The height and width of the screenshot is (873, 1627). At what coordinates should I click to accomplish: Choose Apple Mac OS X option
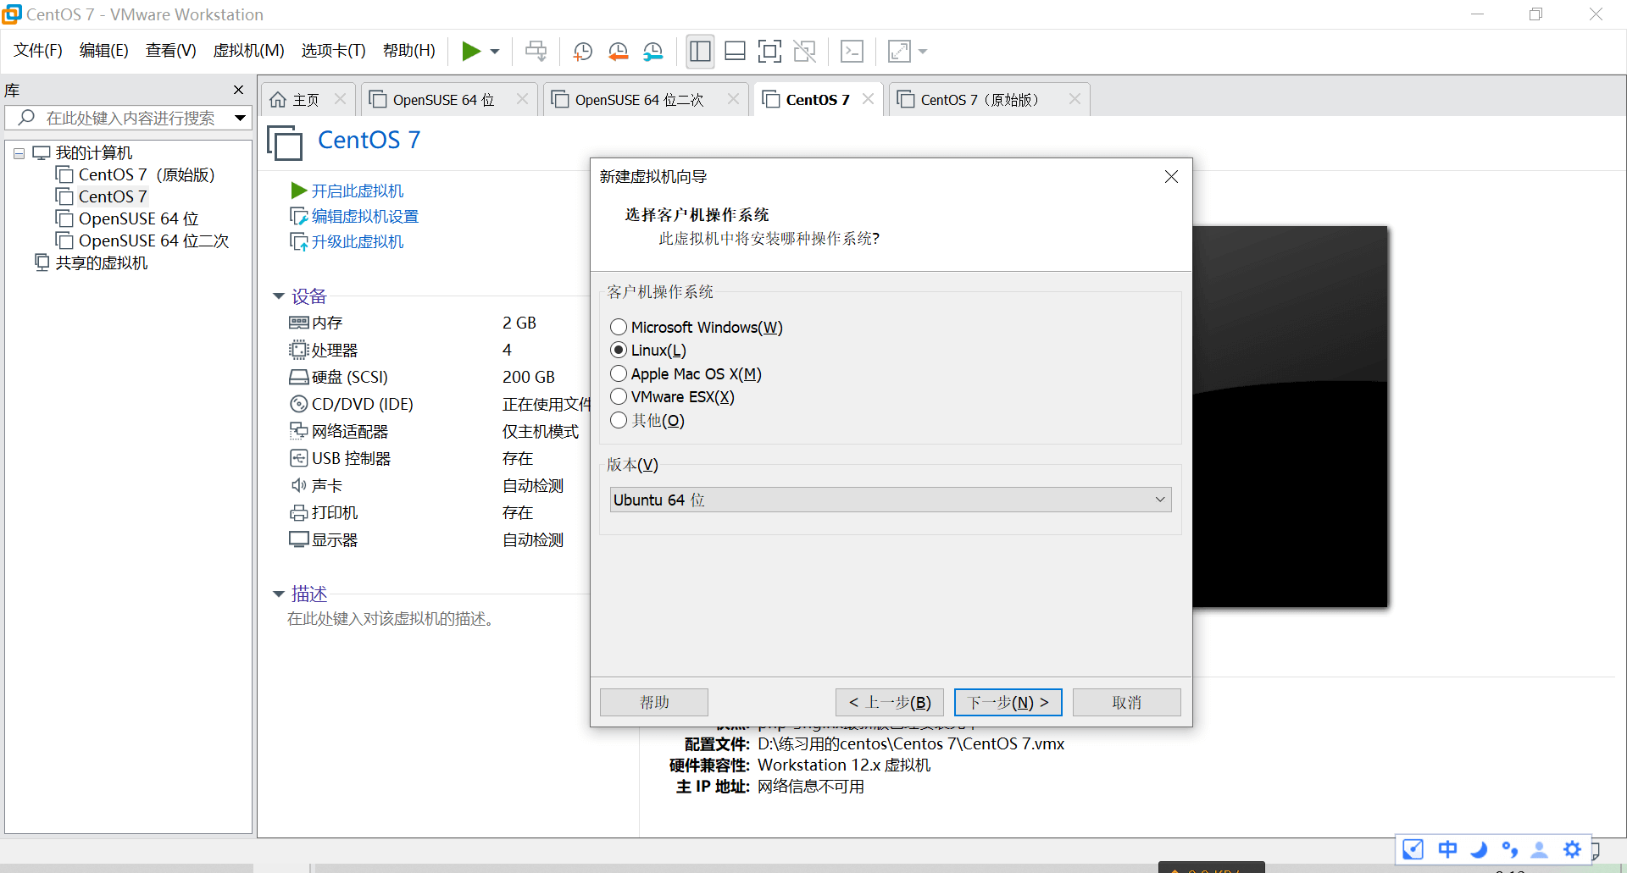[618, 373]
